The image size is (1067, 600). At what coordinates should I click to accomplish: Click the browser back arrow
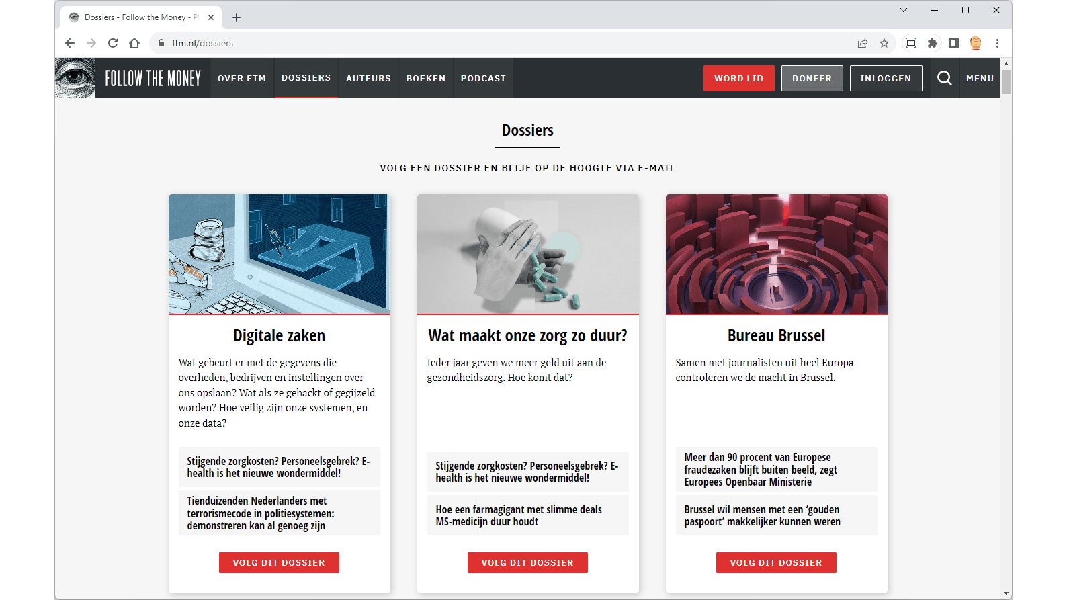[x=70, y=43]
